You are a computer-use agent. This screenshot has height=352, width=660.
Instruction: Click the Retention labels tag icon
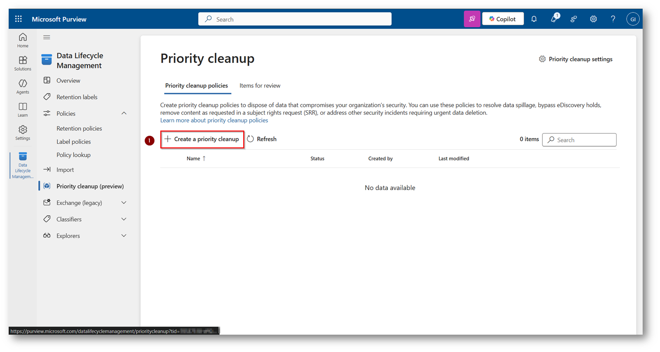pyautogui.click(x=47, y=97)
